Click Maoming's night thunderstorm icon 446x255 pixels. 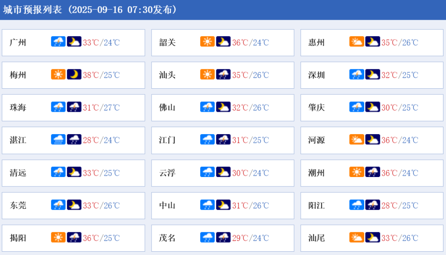pyautogui.click(x=223, y=237)
